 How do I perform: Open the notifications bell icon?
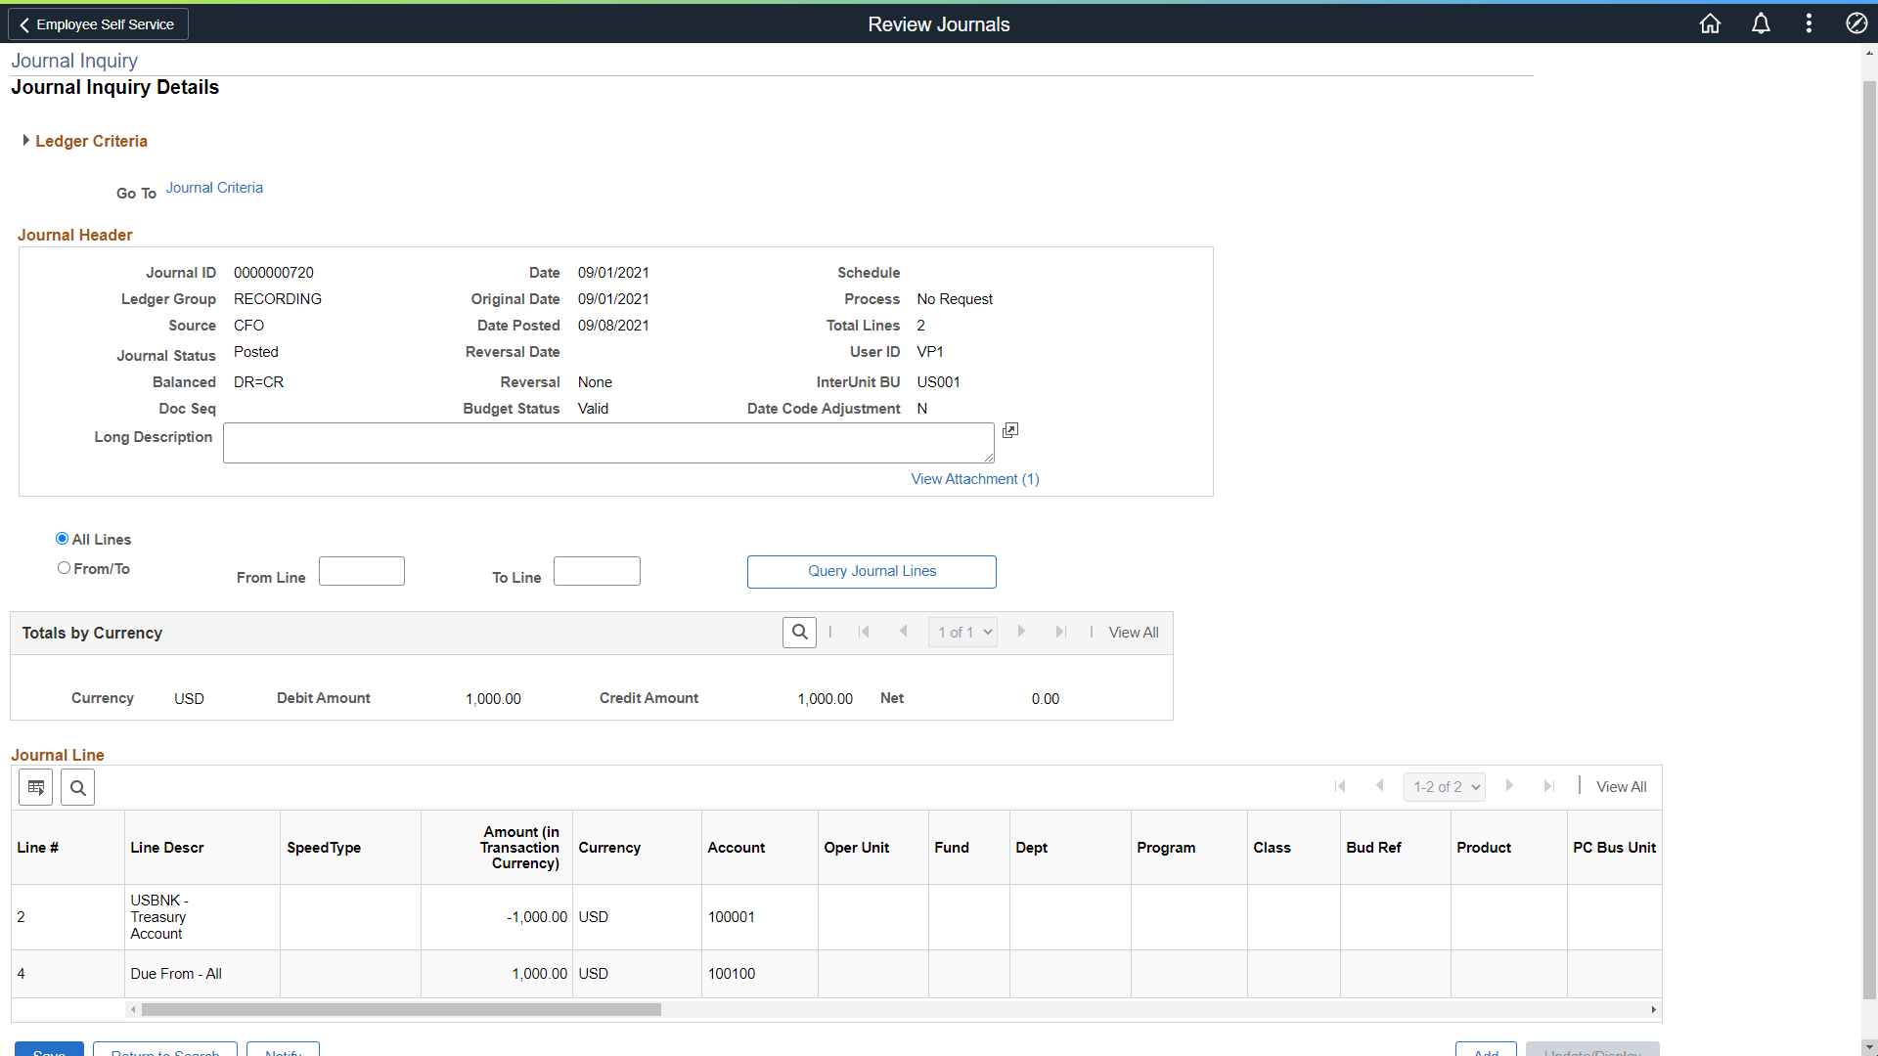pos(1761,23)
